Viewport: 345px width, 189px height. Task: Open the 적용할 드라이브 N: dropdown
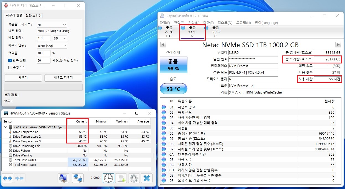click(52, 25)
